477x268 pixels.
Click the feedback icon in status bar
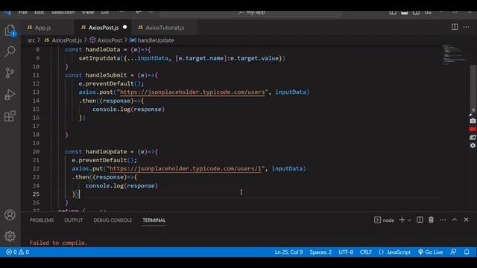(453, 252)
